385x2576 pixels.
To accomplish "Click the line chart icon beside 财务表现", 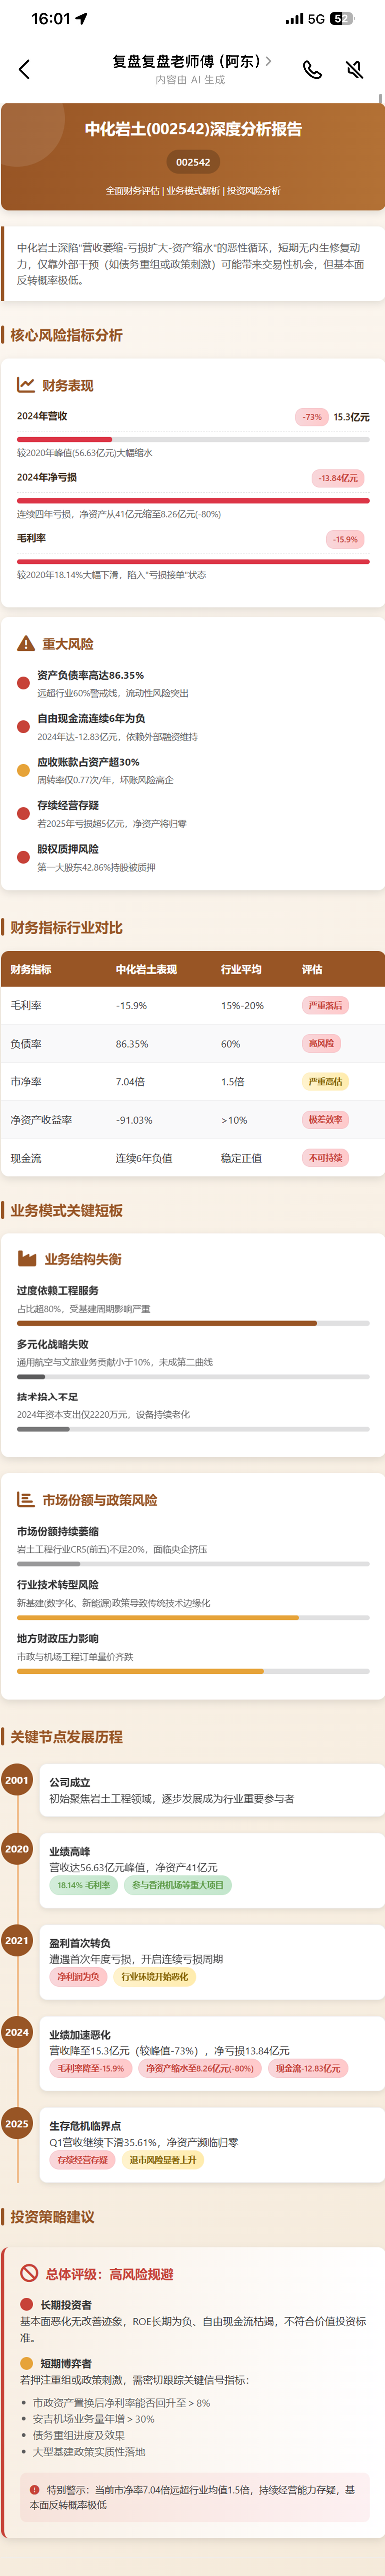I will [x=26, y=385].
